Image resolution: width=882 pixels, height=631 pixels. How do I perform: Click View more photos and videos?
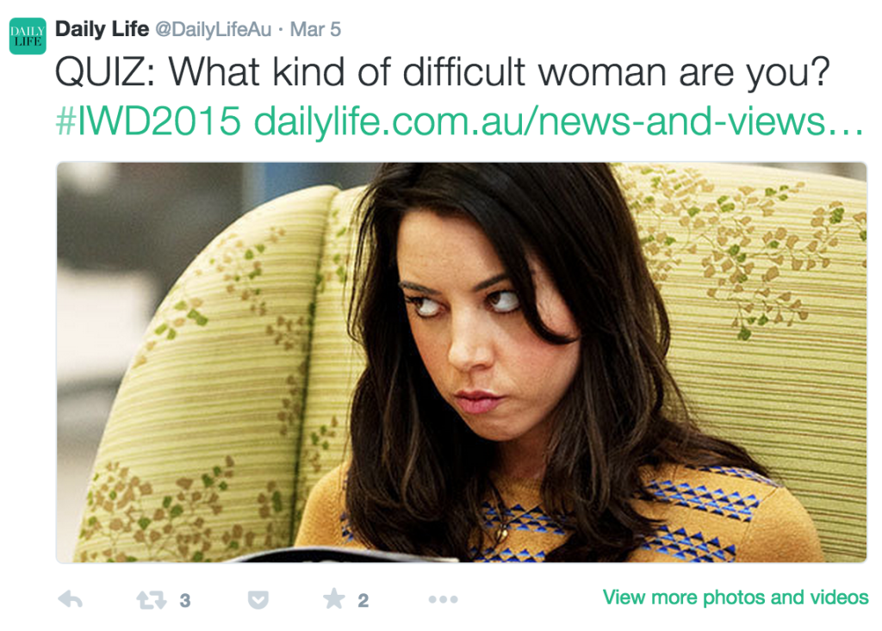(x=736, y=597)
